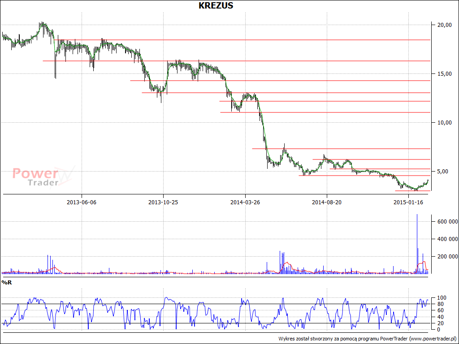Click the 20 value on %R axis
Screen dimensions: 459x344
[440, 323]
